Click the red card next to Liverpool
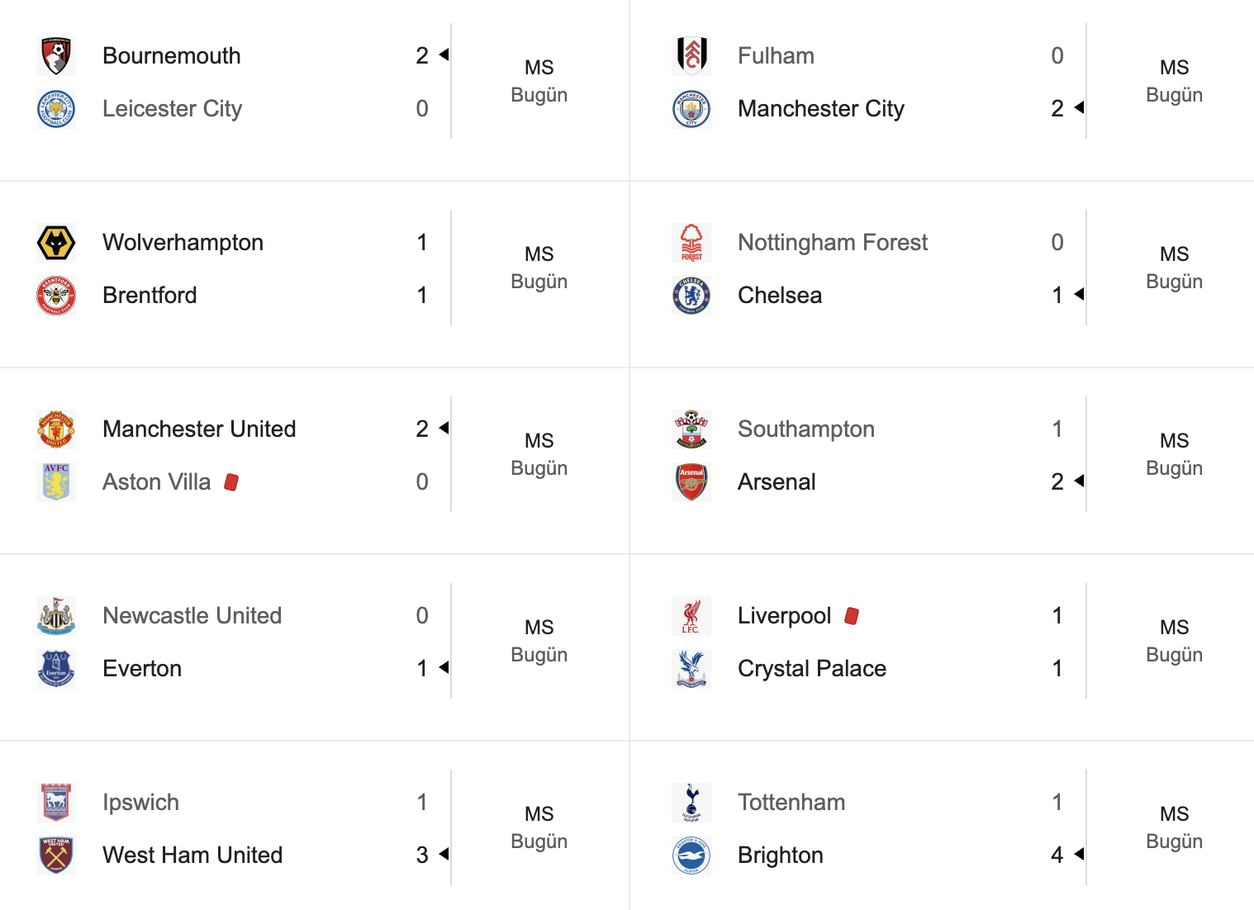1254x910 pixels. (852, 616)
